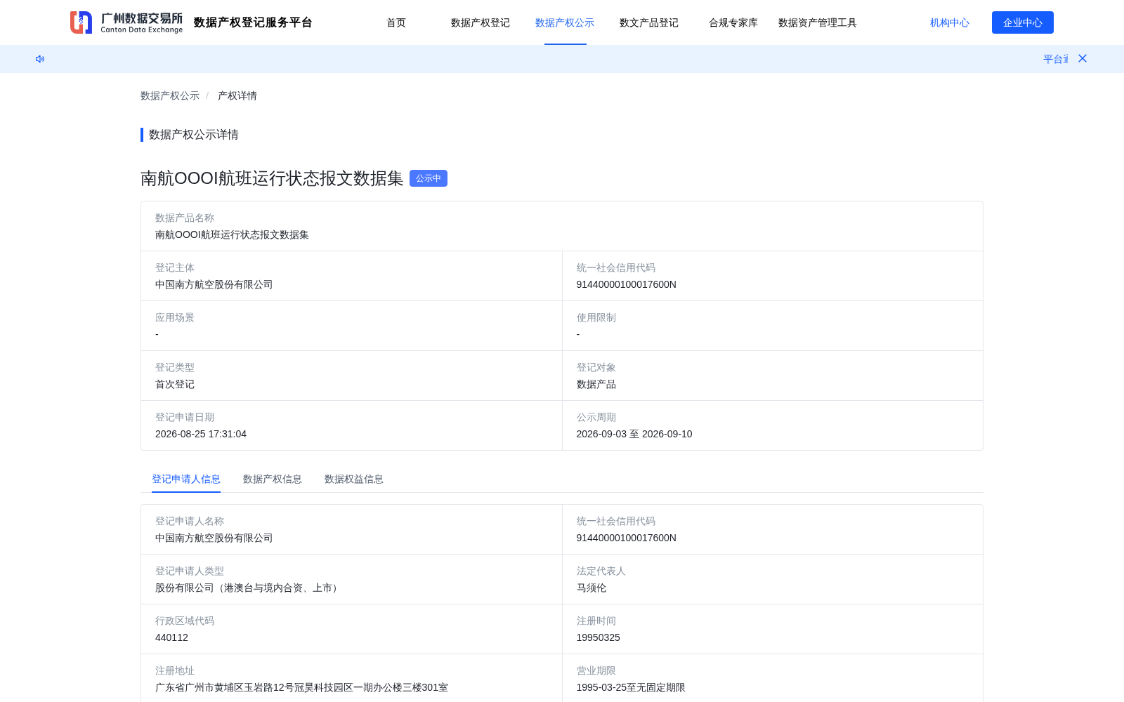Switch to the 数据产权信息 tab
1124x702 pixels.
coord(273,479)
